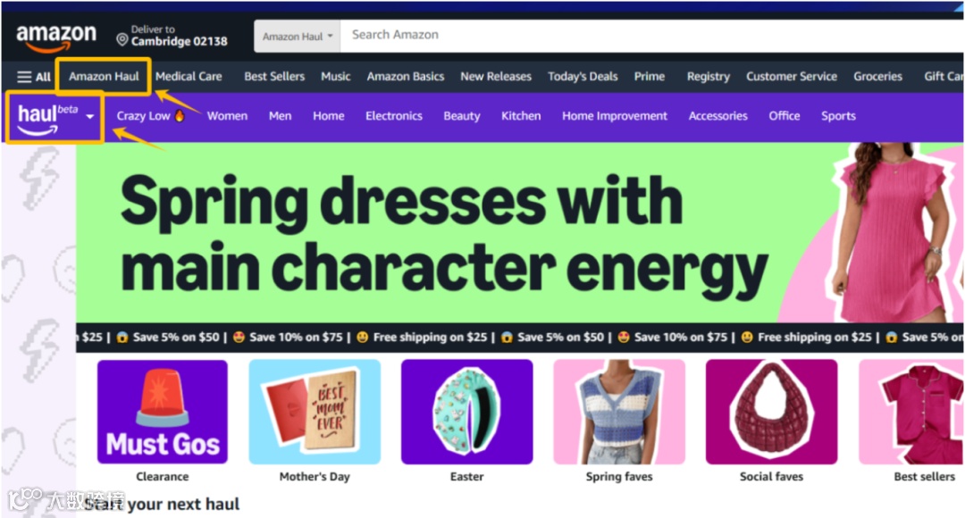Image resolution: width=965 pixels, height=518 pixels.
Task: Open the Best sellers pajama tile
Action: click(x=911, y=412)
